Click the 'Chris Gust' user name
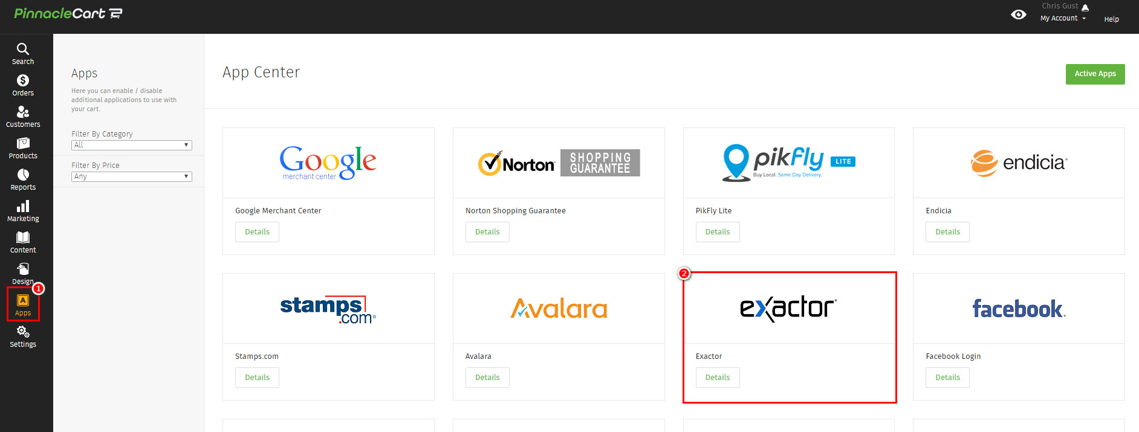 1060,6
